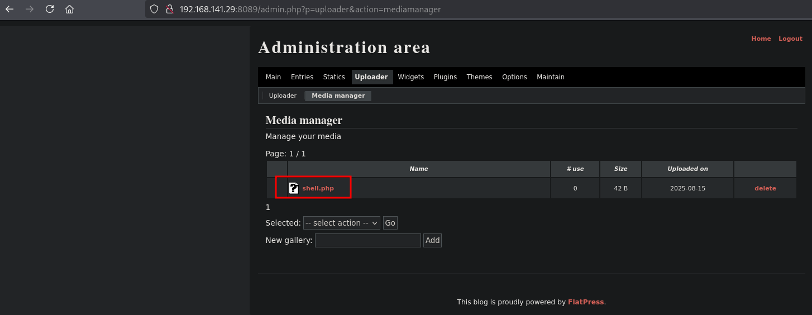Image resolution: width=812 pixels, height=315 pixels.
Task: Click the browser forward arrow
Action: click(30, 9)
